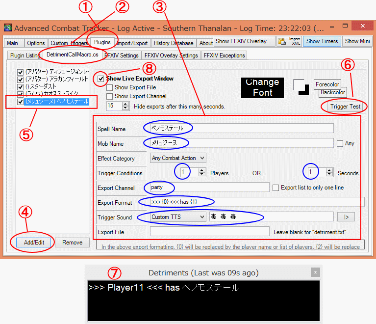Click the Trigger Test button
The width and height of the screenshot is (376, 324).
tap(345, 107)
